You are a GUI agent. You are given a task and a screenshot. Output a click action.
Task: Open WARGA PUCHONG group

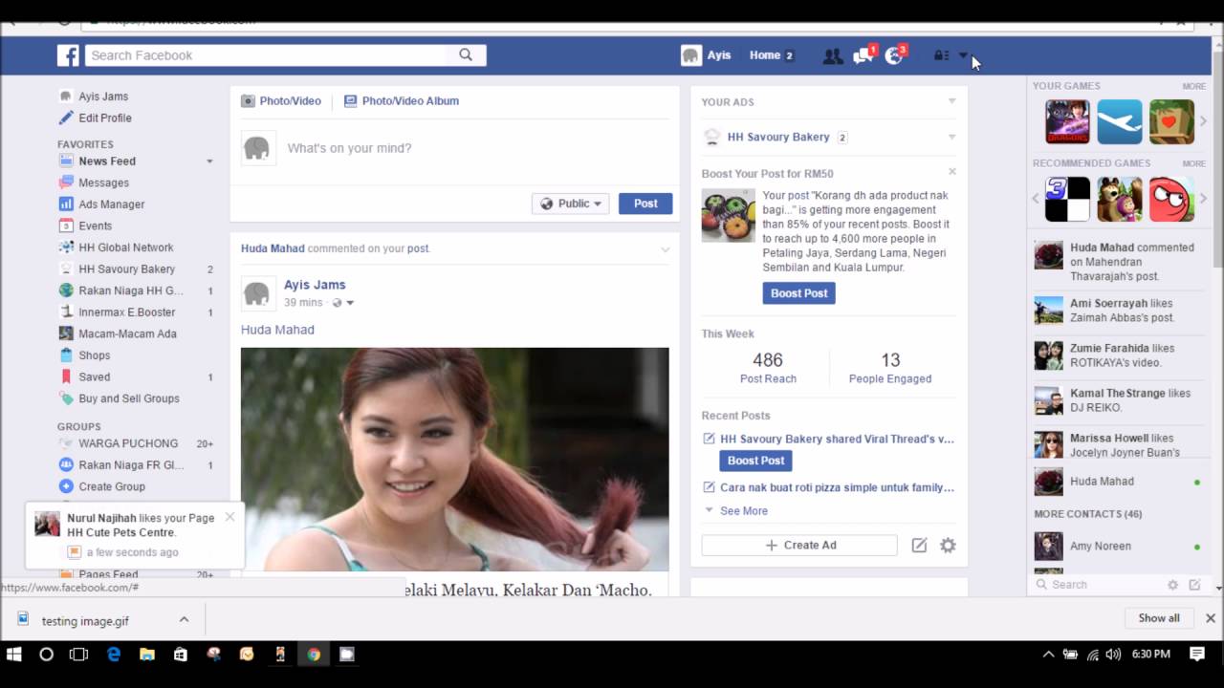[x=128, y=443]
